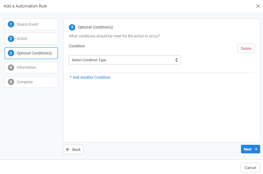The width and height of the screenshot is (263, 174).
Task: Open the Complete step
Action: click(31, 82)
